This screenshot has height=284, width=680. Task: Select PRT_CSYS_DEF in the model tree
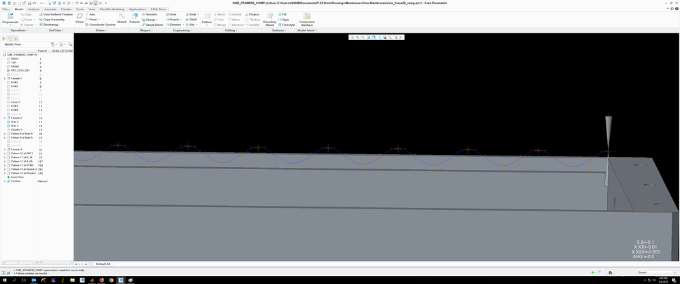click(x=20, y=71)
